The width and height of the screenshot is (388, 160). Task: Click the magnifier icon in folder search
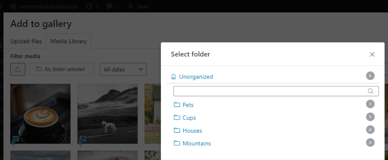[x=370, y=91]
